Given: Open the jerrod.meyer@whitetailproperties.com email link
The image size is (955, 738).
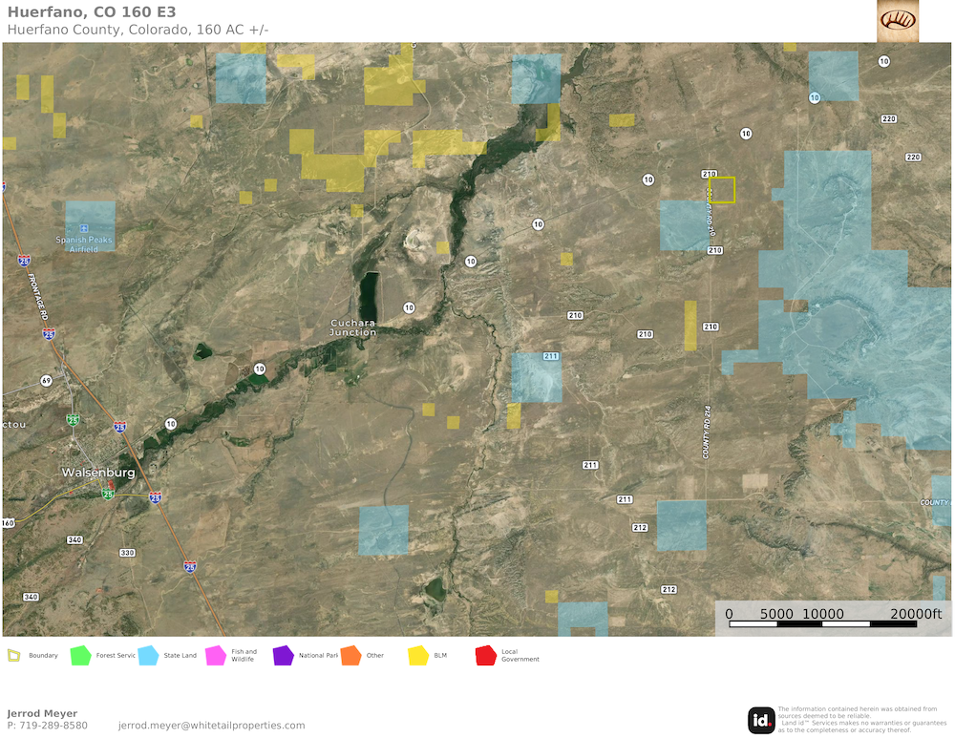Looking at the screenshot, I should [211, 726].
